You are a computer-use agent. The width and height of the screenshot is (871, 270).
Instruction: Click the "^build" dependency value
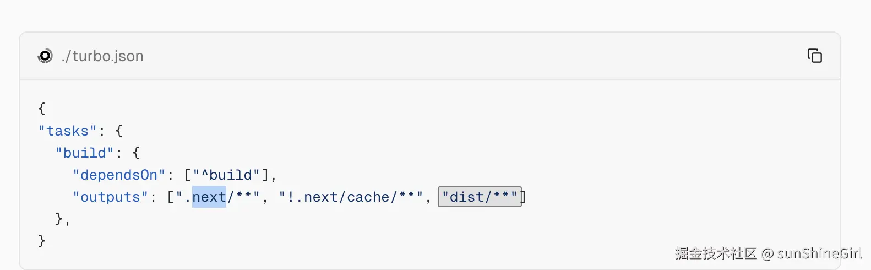click(x=226, y=175)
